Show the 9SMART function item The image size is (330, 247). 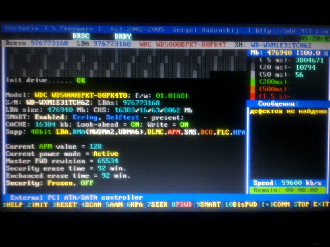(x=208, y=205)
